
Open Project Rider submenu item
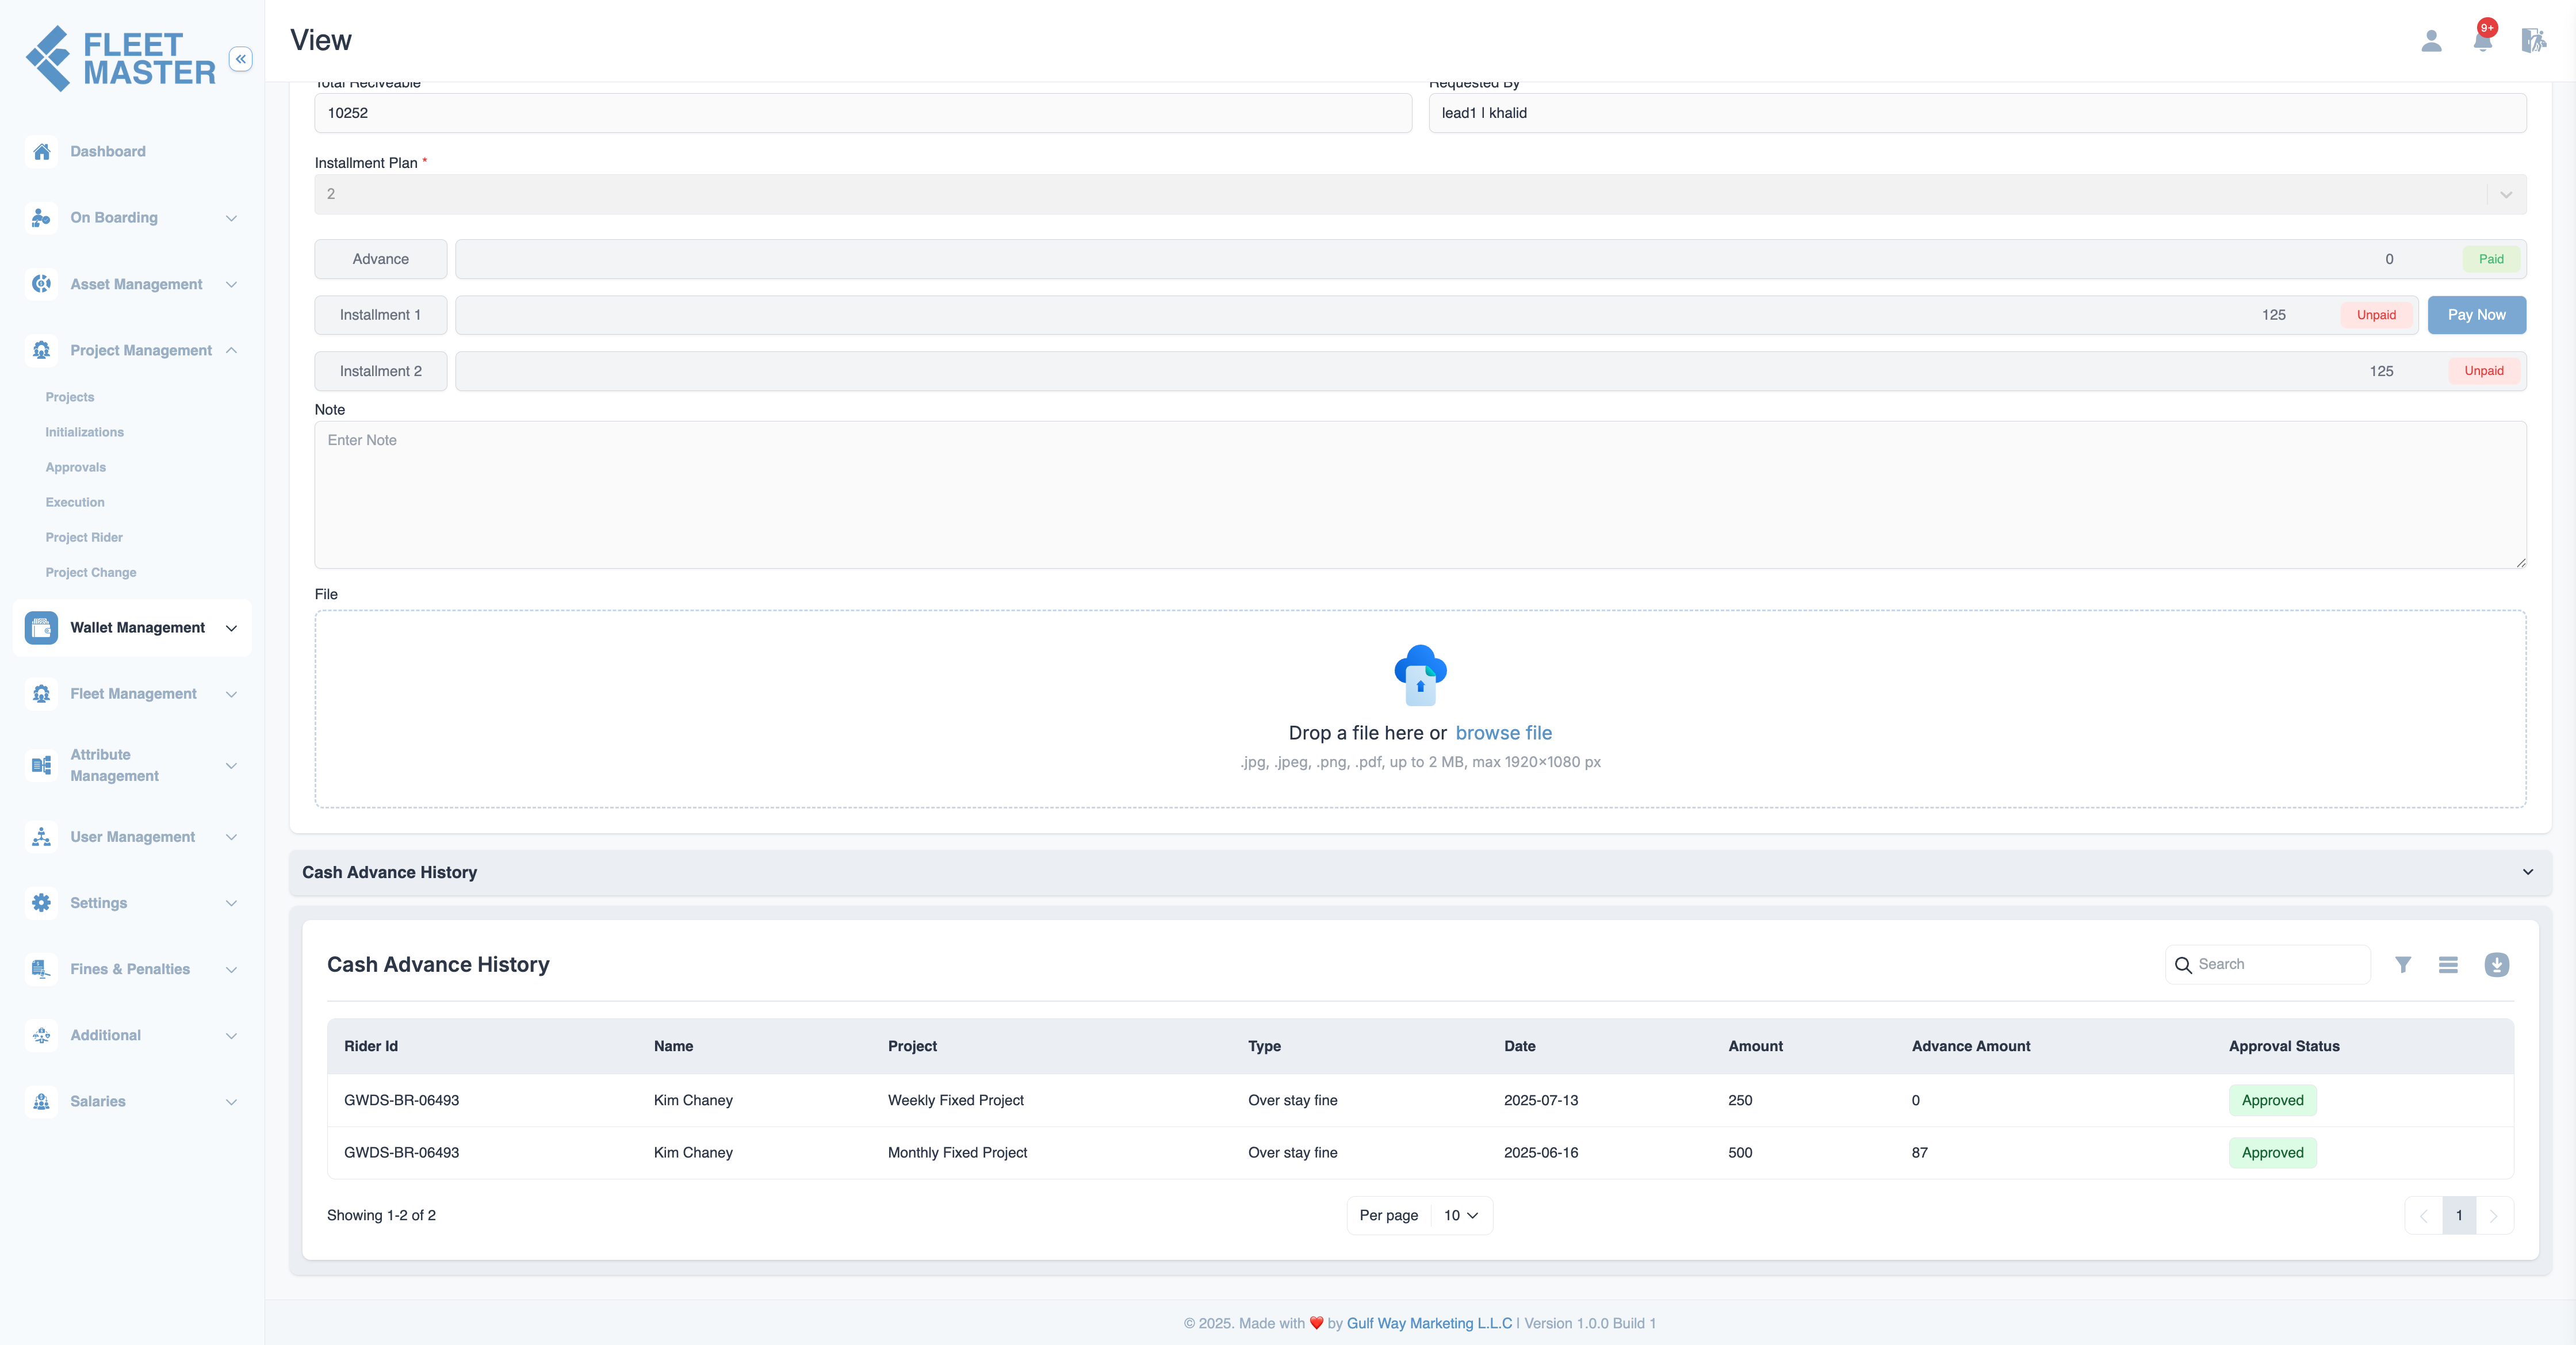(84, 537)
